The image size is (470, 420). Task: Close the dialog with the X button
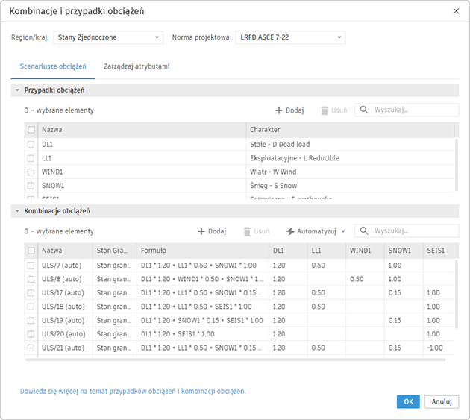tap(457, 11)
